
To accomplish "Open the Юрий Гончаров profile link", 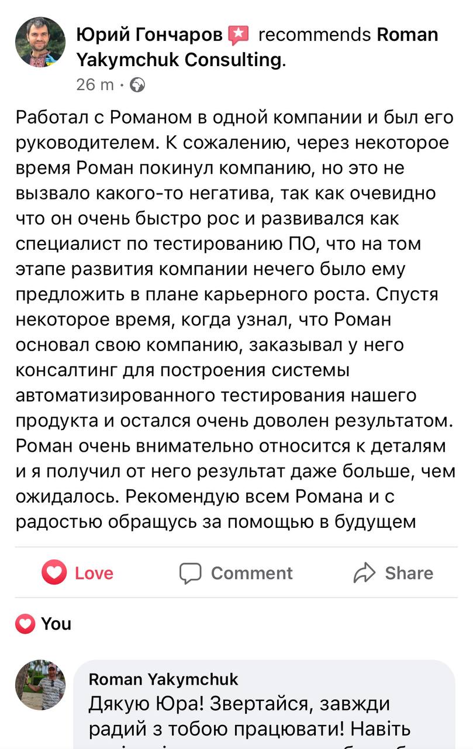I will (150, 35).
